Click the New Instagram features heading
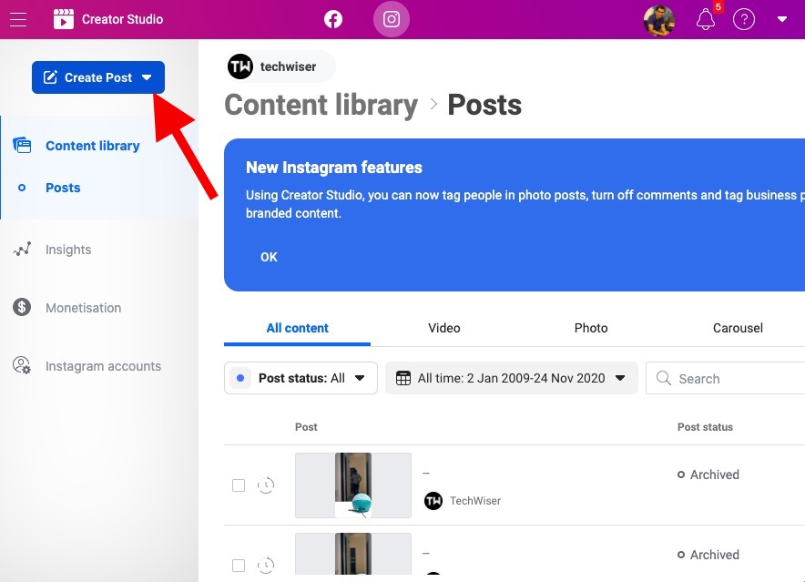Viewport: 805px width, 582px height. point(333,168)
